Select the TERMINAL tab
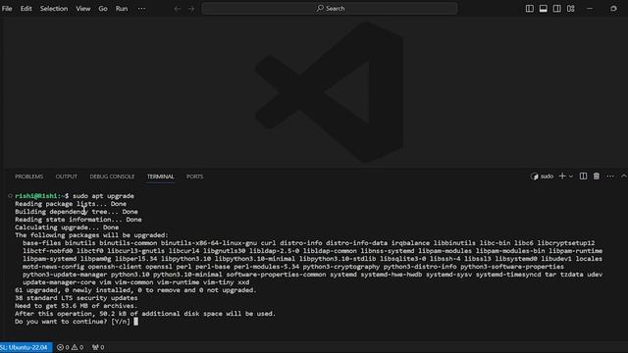This screenshot has height=353, width=628. tap(161, 176)
